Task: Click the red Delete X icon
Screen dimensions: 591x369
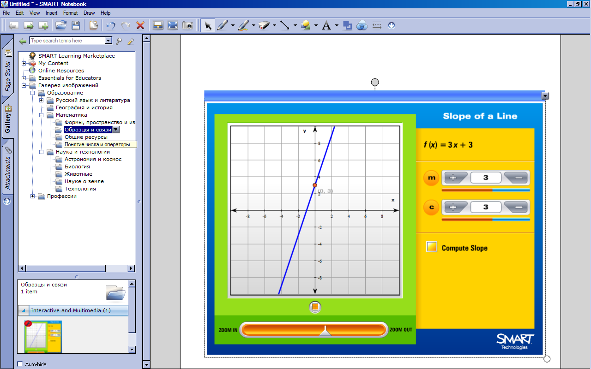Action: click(140, 25)
